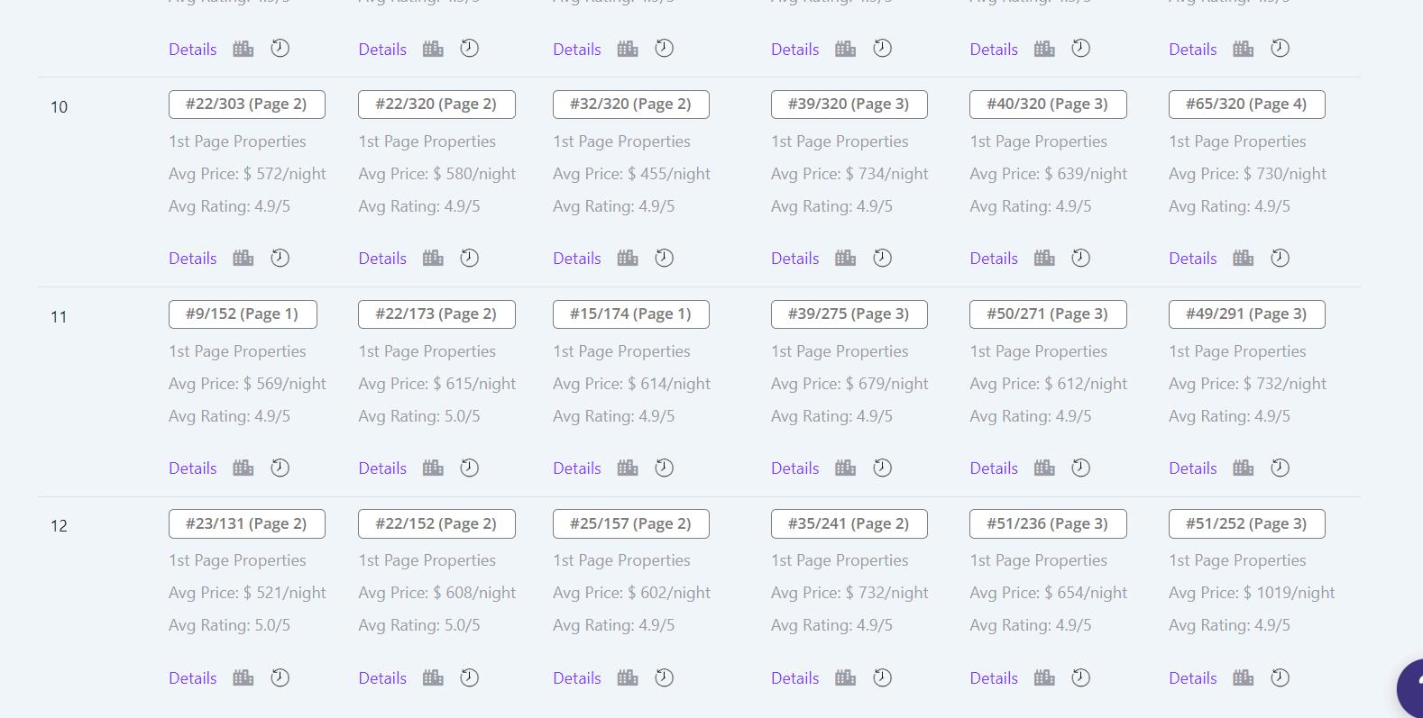
Task: Click the 'Avg Price: $ 455/night' text
Action: 631,174
